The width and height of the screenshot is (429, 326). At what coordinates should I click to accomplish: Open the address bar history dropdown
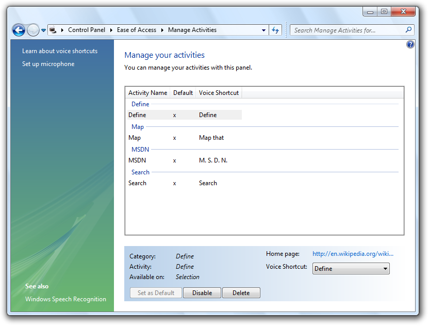point(263,30)
